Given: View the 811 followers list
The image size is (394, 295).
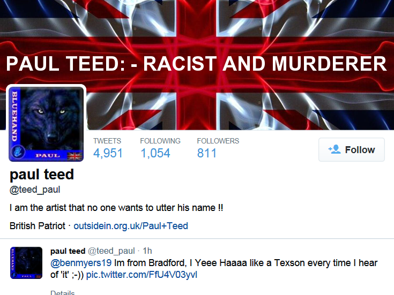Looking at the screenshot, I should [206, 153].
